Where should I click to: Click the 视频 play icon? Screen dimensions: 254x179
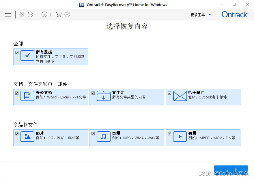(x=180, y=137)
